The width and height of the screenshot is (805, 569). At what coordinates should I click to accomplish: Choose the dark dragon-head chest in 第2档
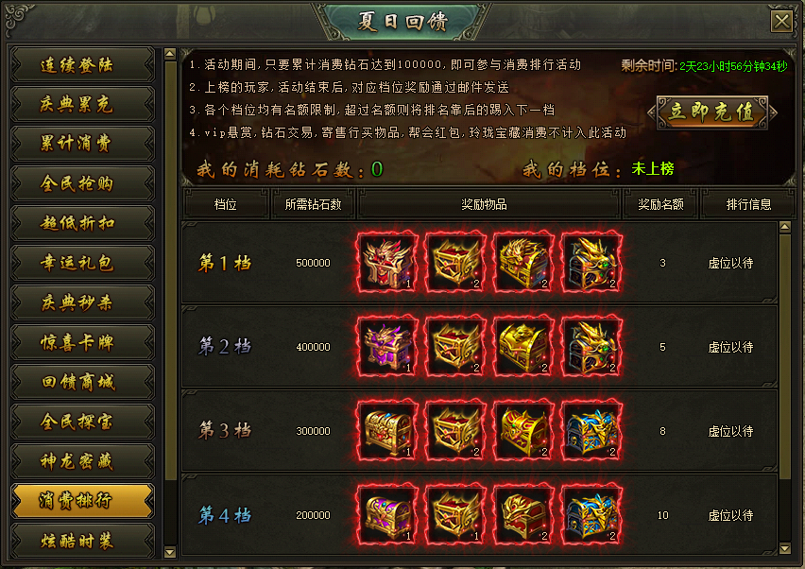point(591,347)
